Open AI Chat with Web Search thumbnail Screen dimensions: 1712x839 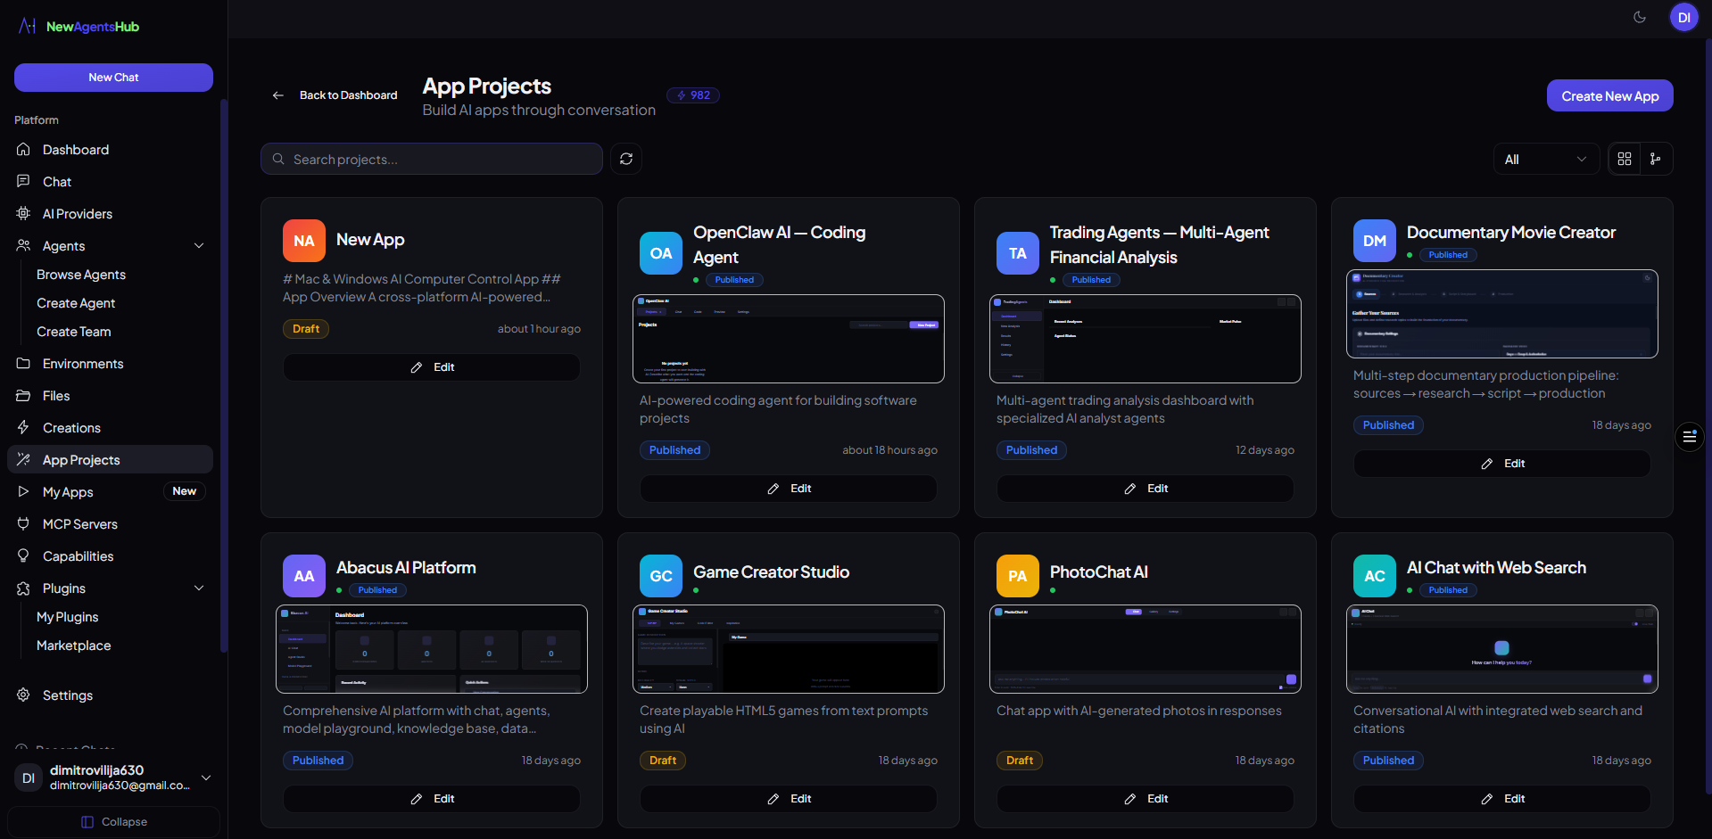tap(1502, 649)
